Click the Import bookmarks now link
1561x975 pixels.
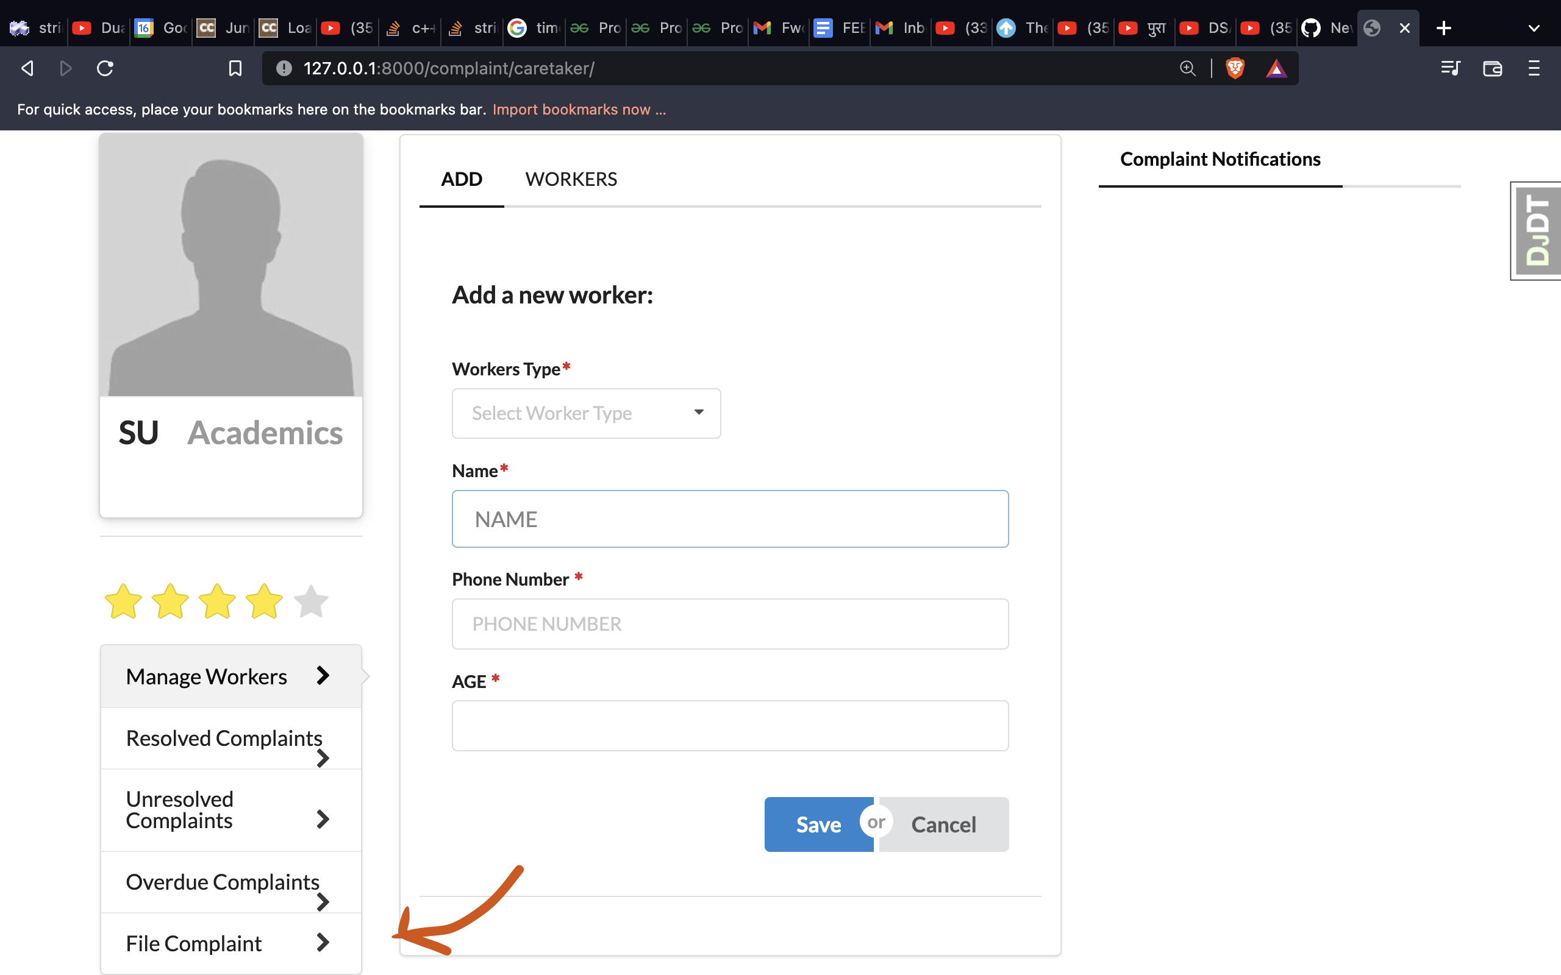pyautogui.click(x=579, y=109)
